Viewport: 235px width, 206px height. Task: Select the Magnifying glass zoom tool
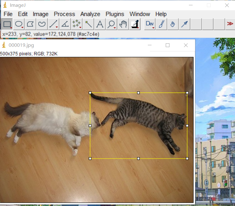click(x=111, y=24)
